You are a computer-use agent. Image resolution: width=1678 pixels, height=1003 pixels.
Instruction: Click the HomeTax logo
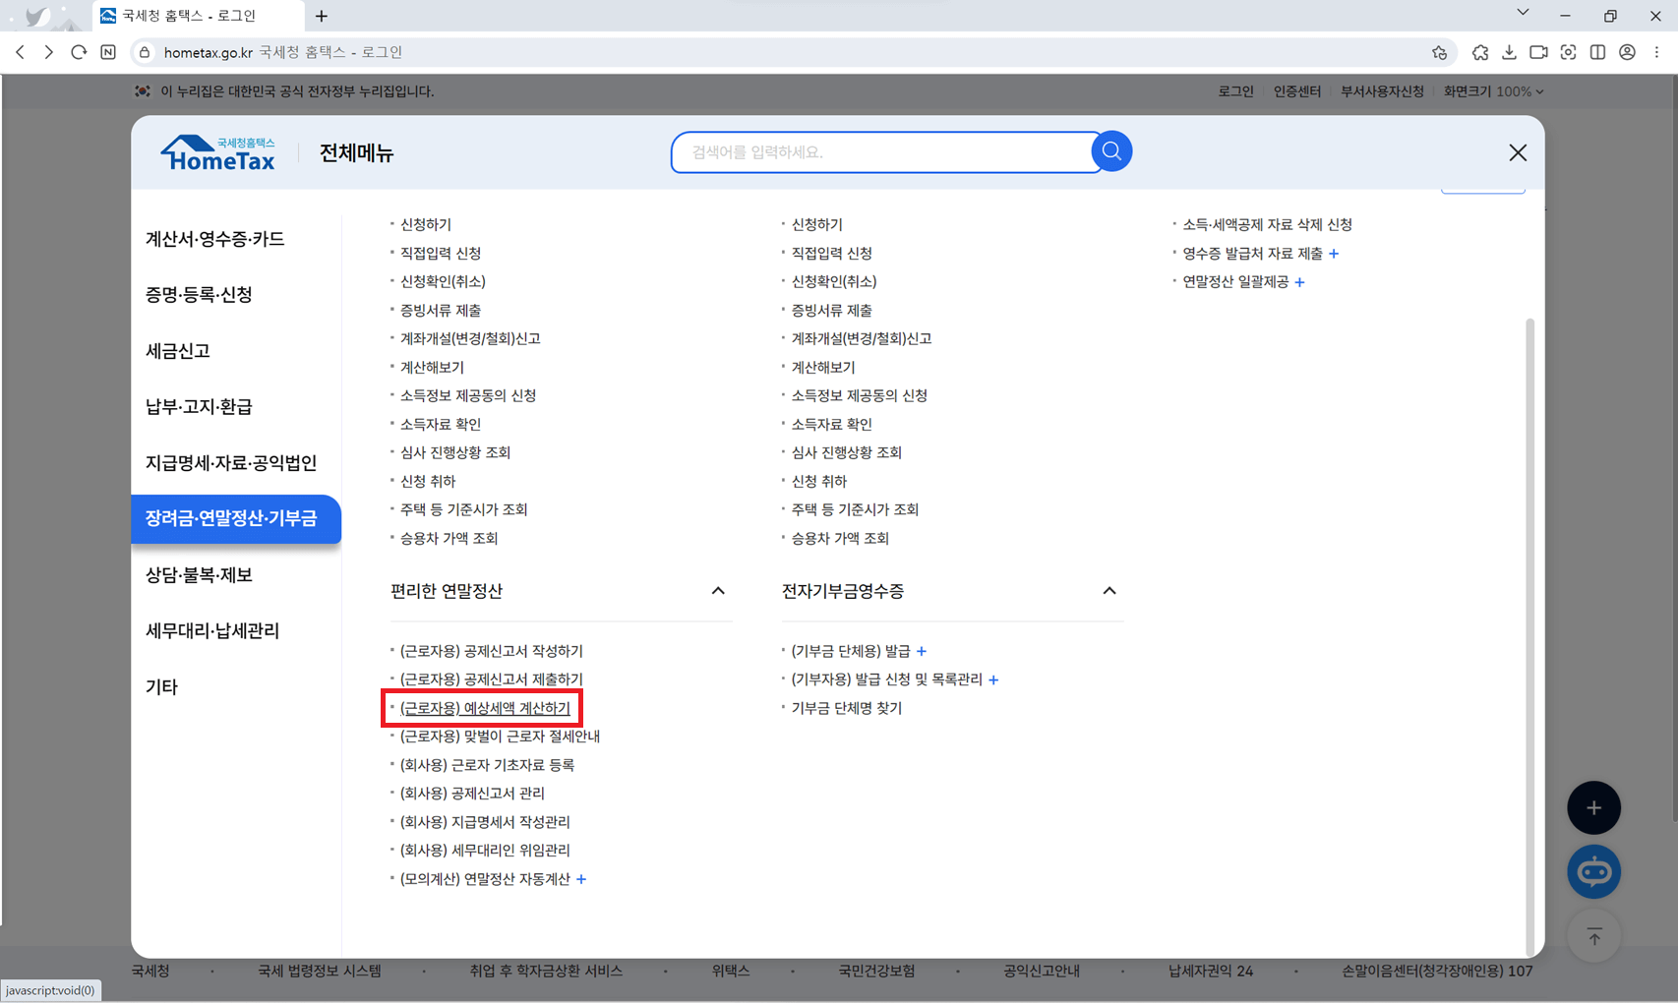[x=217, y=151]
